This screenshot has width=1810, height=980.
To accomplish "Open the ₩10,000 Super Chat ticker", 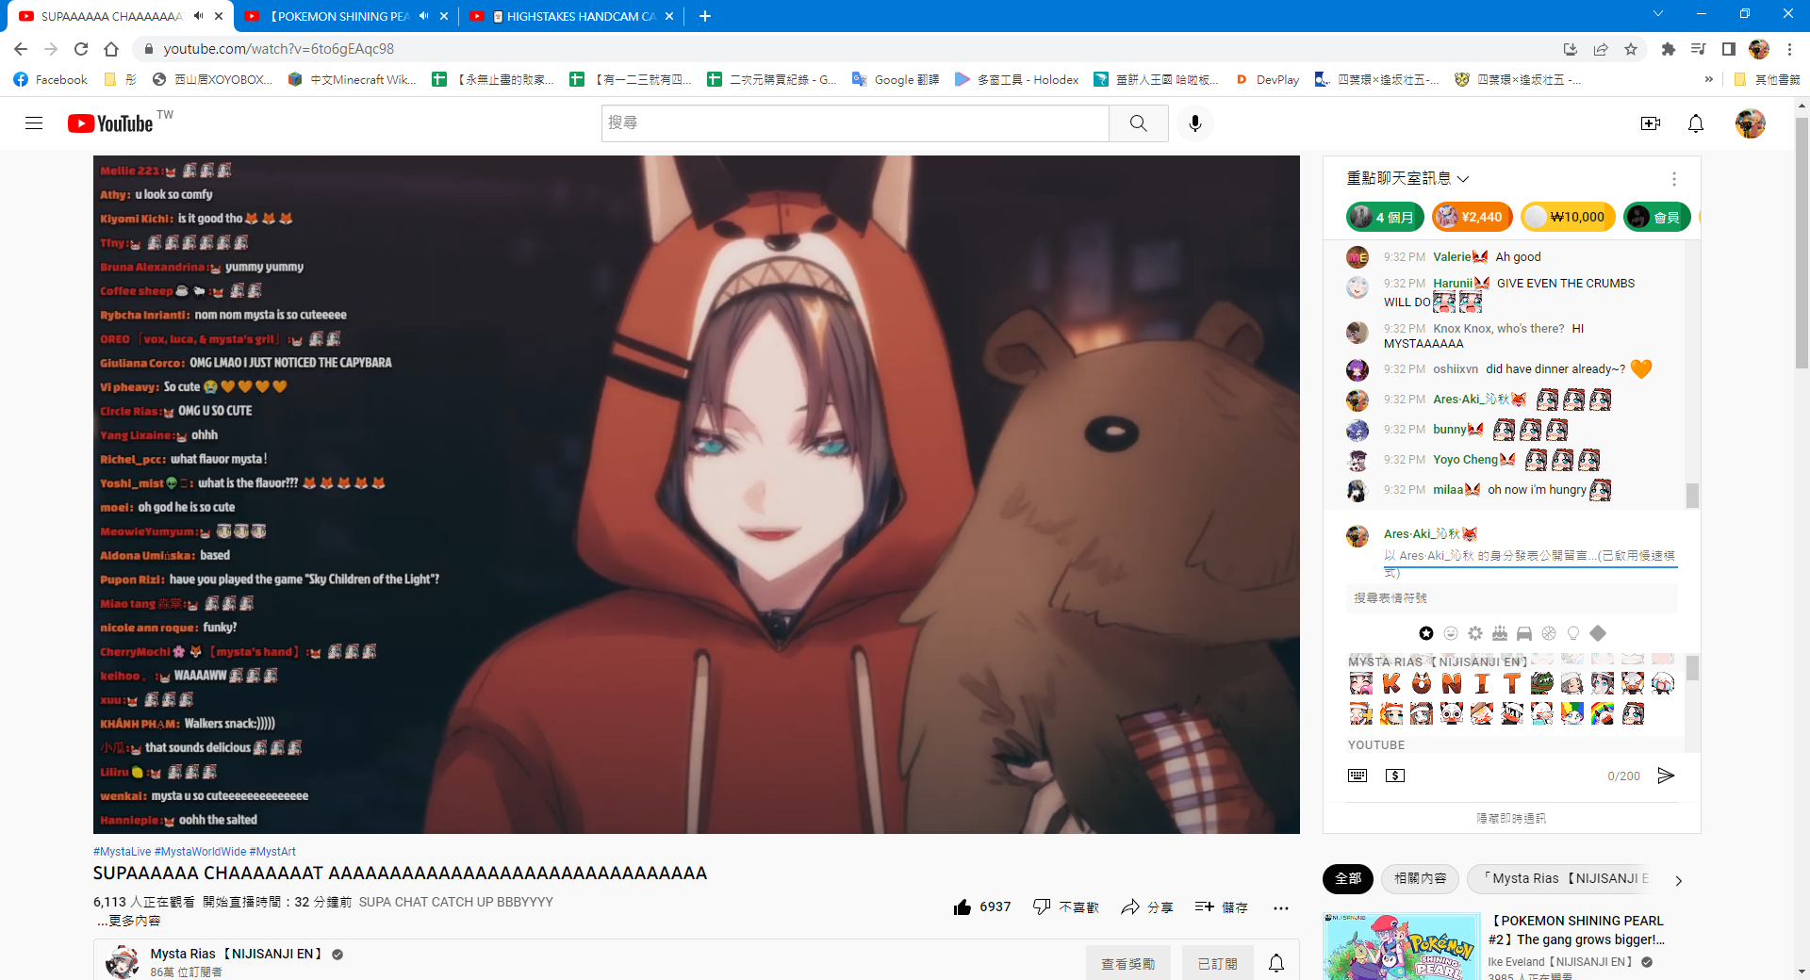I will pos(1569,217).
